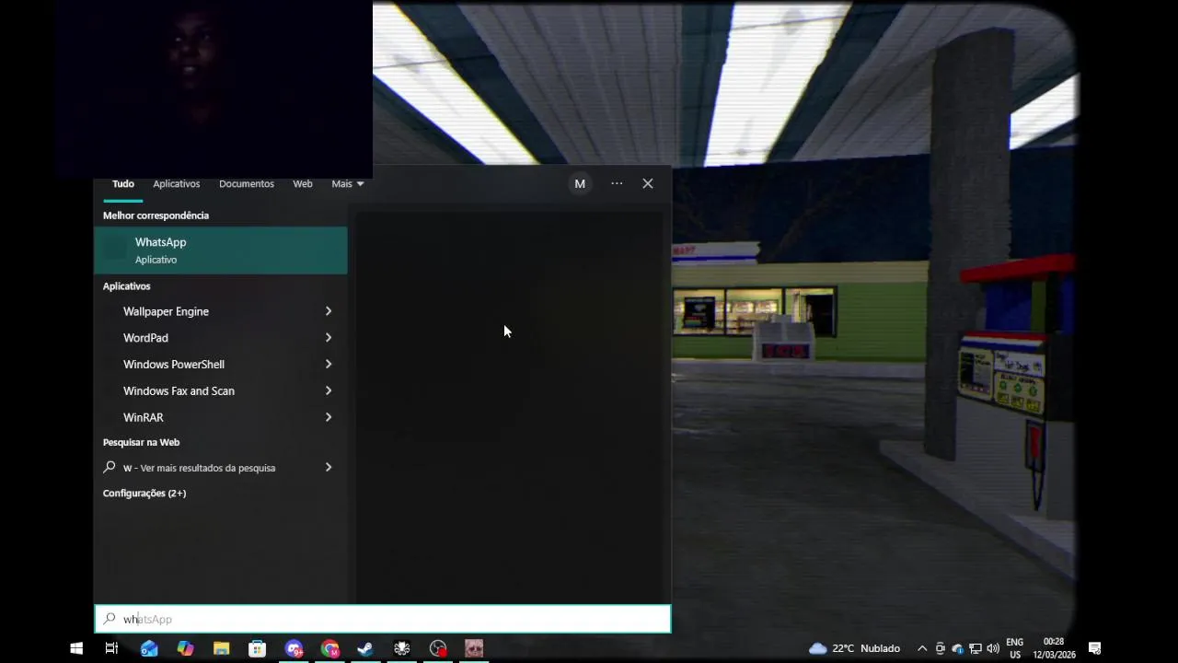Expand the web search result arrow

point(329,468)
